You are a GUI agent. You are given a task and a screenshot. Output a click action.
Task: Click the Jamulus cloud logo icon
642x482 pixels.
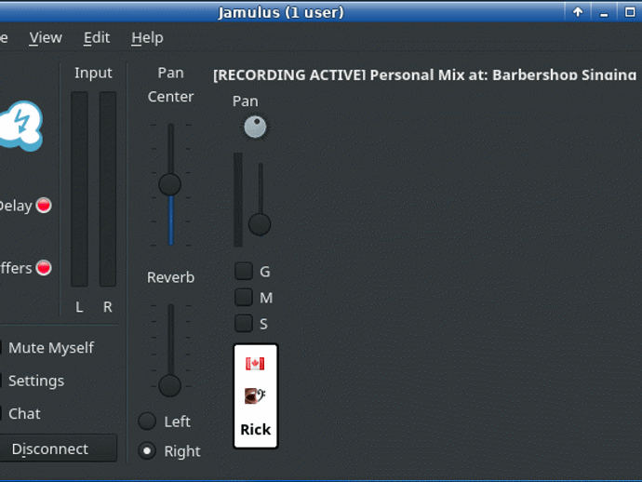coord(20,126)
